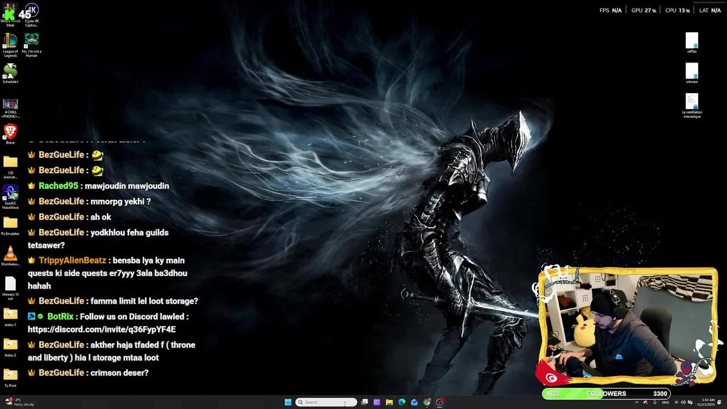
Task: Select the Winners 15 oct text file
Action: pyautogui.click(x=10, y=287)
